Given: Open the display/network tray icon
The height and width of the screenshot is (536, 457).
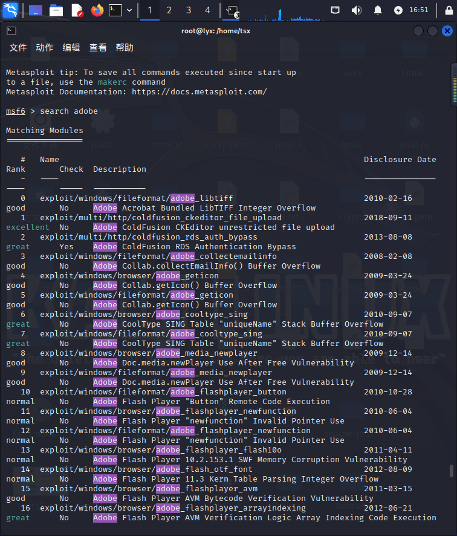Looking at the screenshot, I should pos(335,10).
